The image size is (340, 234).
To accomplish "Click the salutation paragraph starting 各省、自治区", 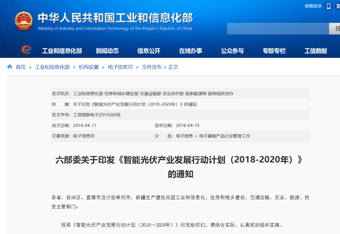I will pyautogui.click(x=181, y=202).
